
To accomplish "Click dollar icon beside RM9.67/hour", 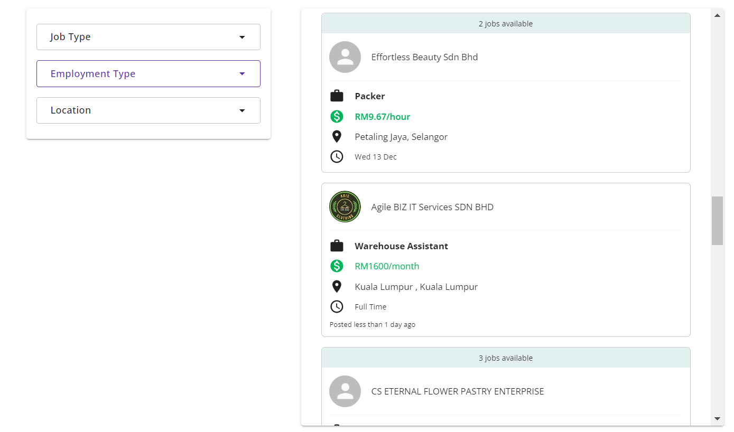I will coord(337,117).
